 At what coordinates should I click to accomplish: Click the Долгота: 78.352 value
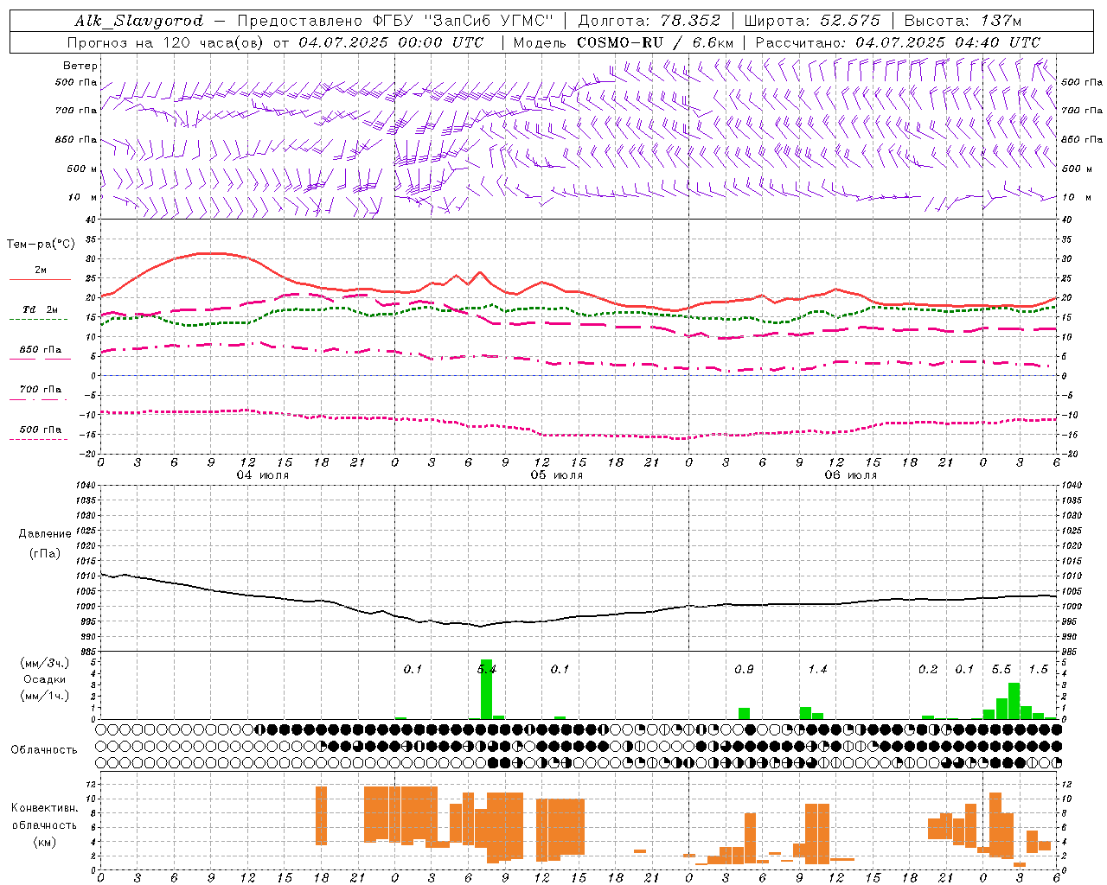tap(649, 21)
